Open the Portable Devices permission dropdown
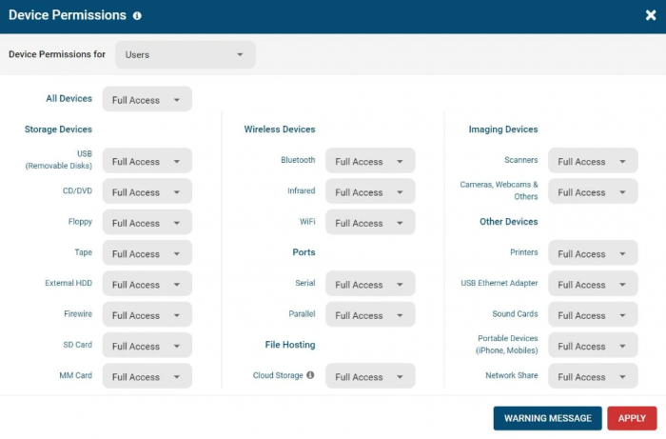Image resolution: width=666 pixels, height=439 pixels. [x=593, y=346]
